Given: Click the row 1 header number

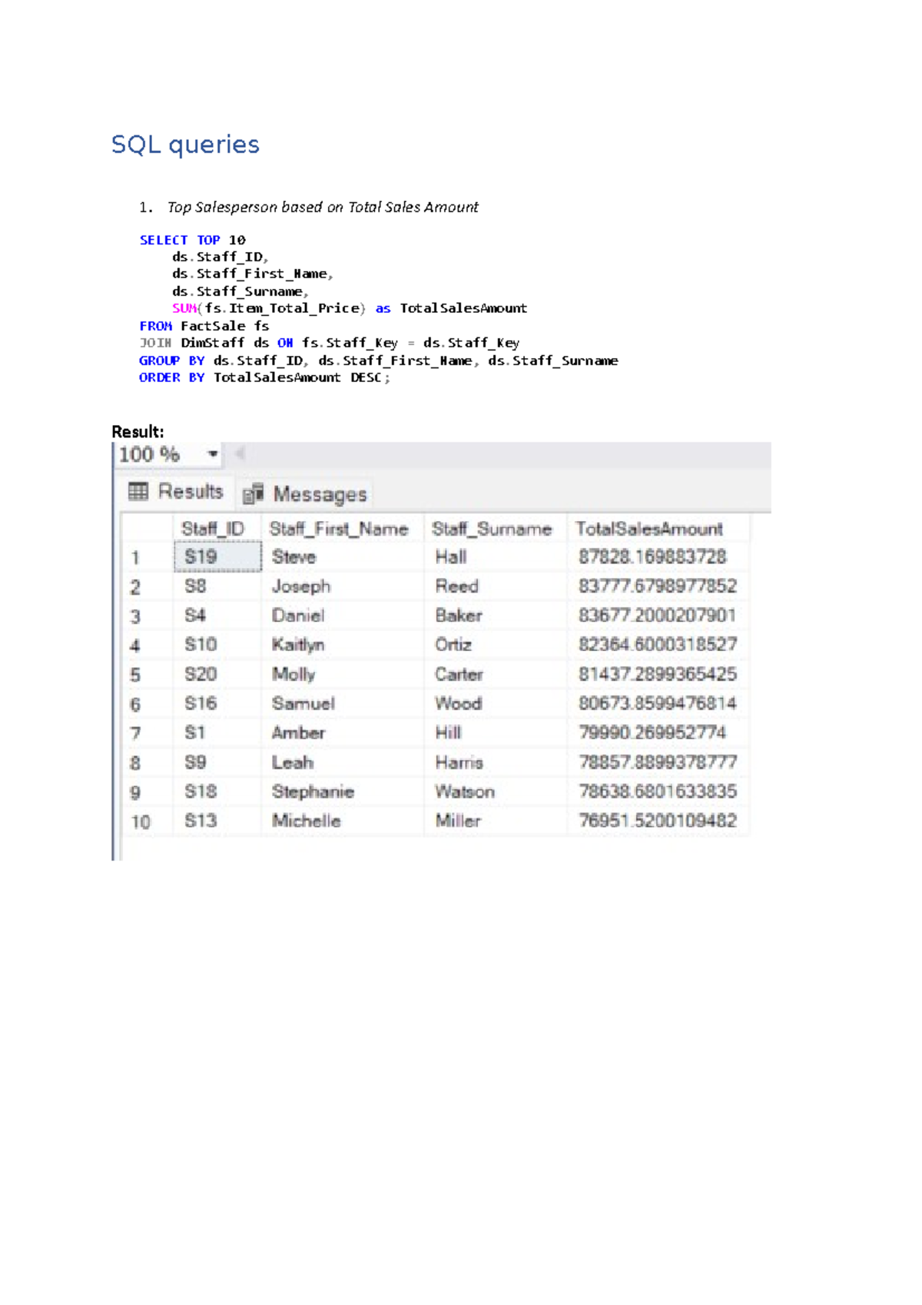Looking at the screenshot, I should [136, 558].
